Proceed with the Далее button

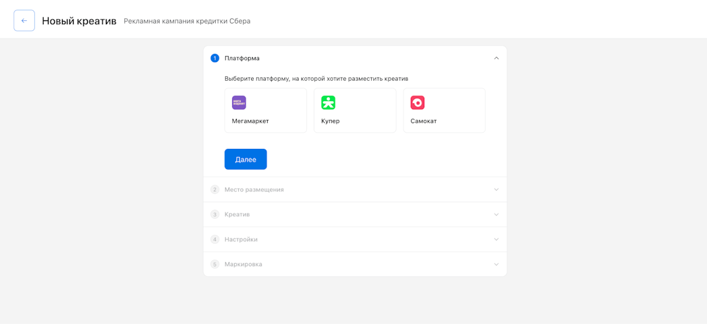coord(246,159)
